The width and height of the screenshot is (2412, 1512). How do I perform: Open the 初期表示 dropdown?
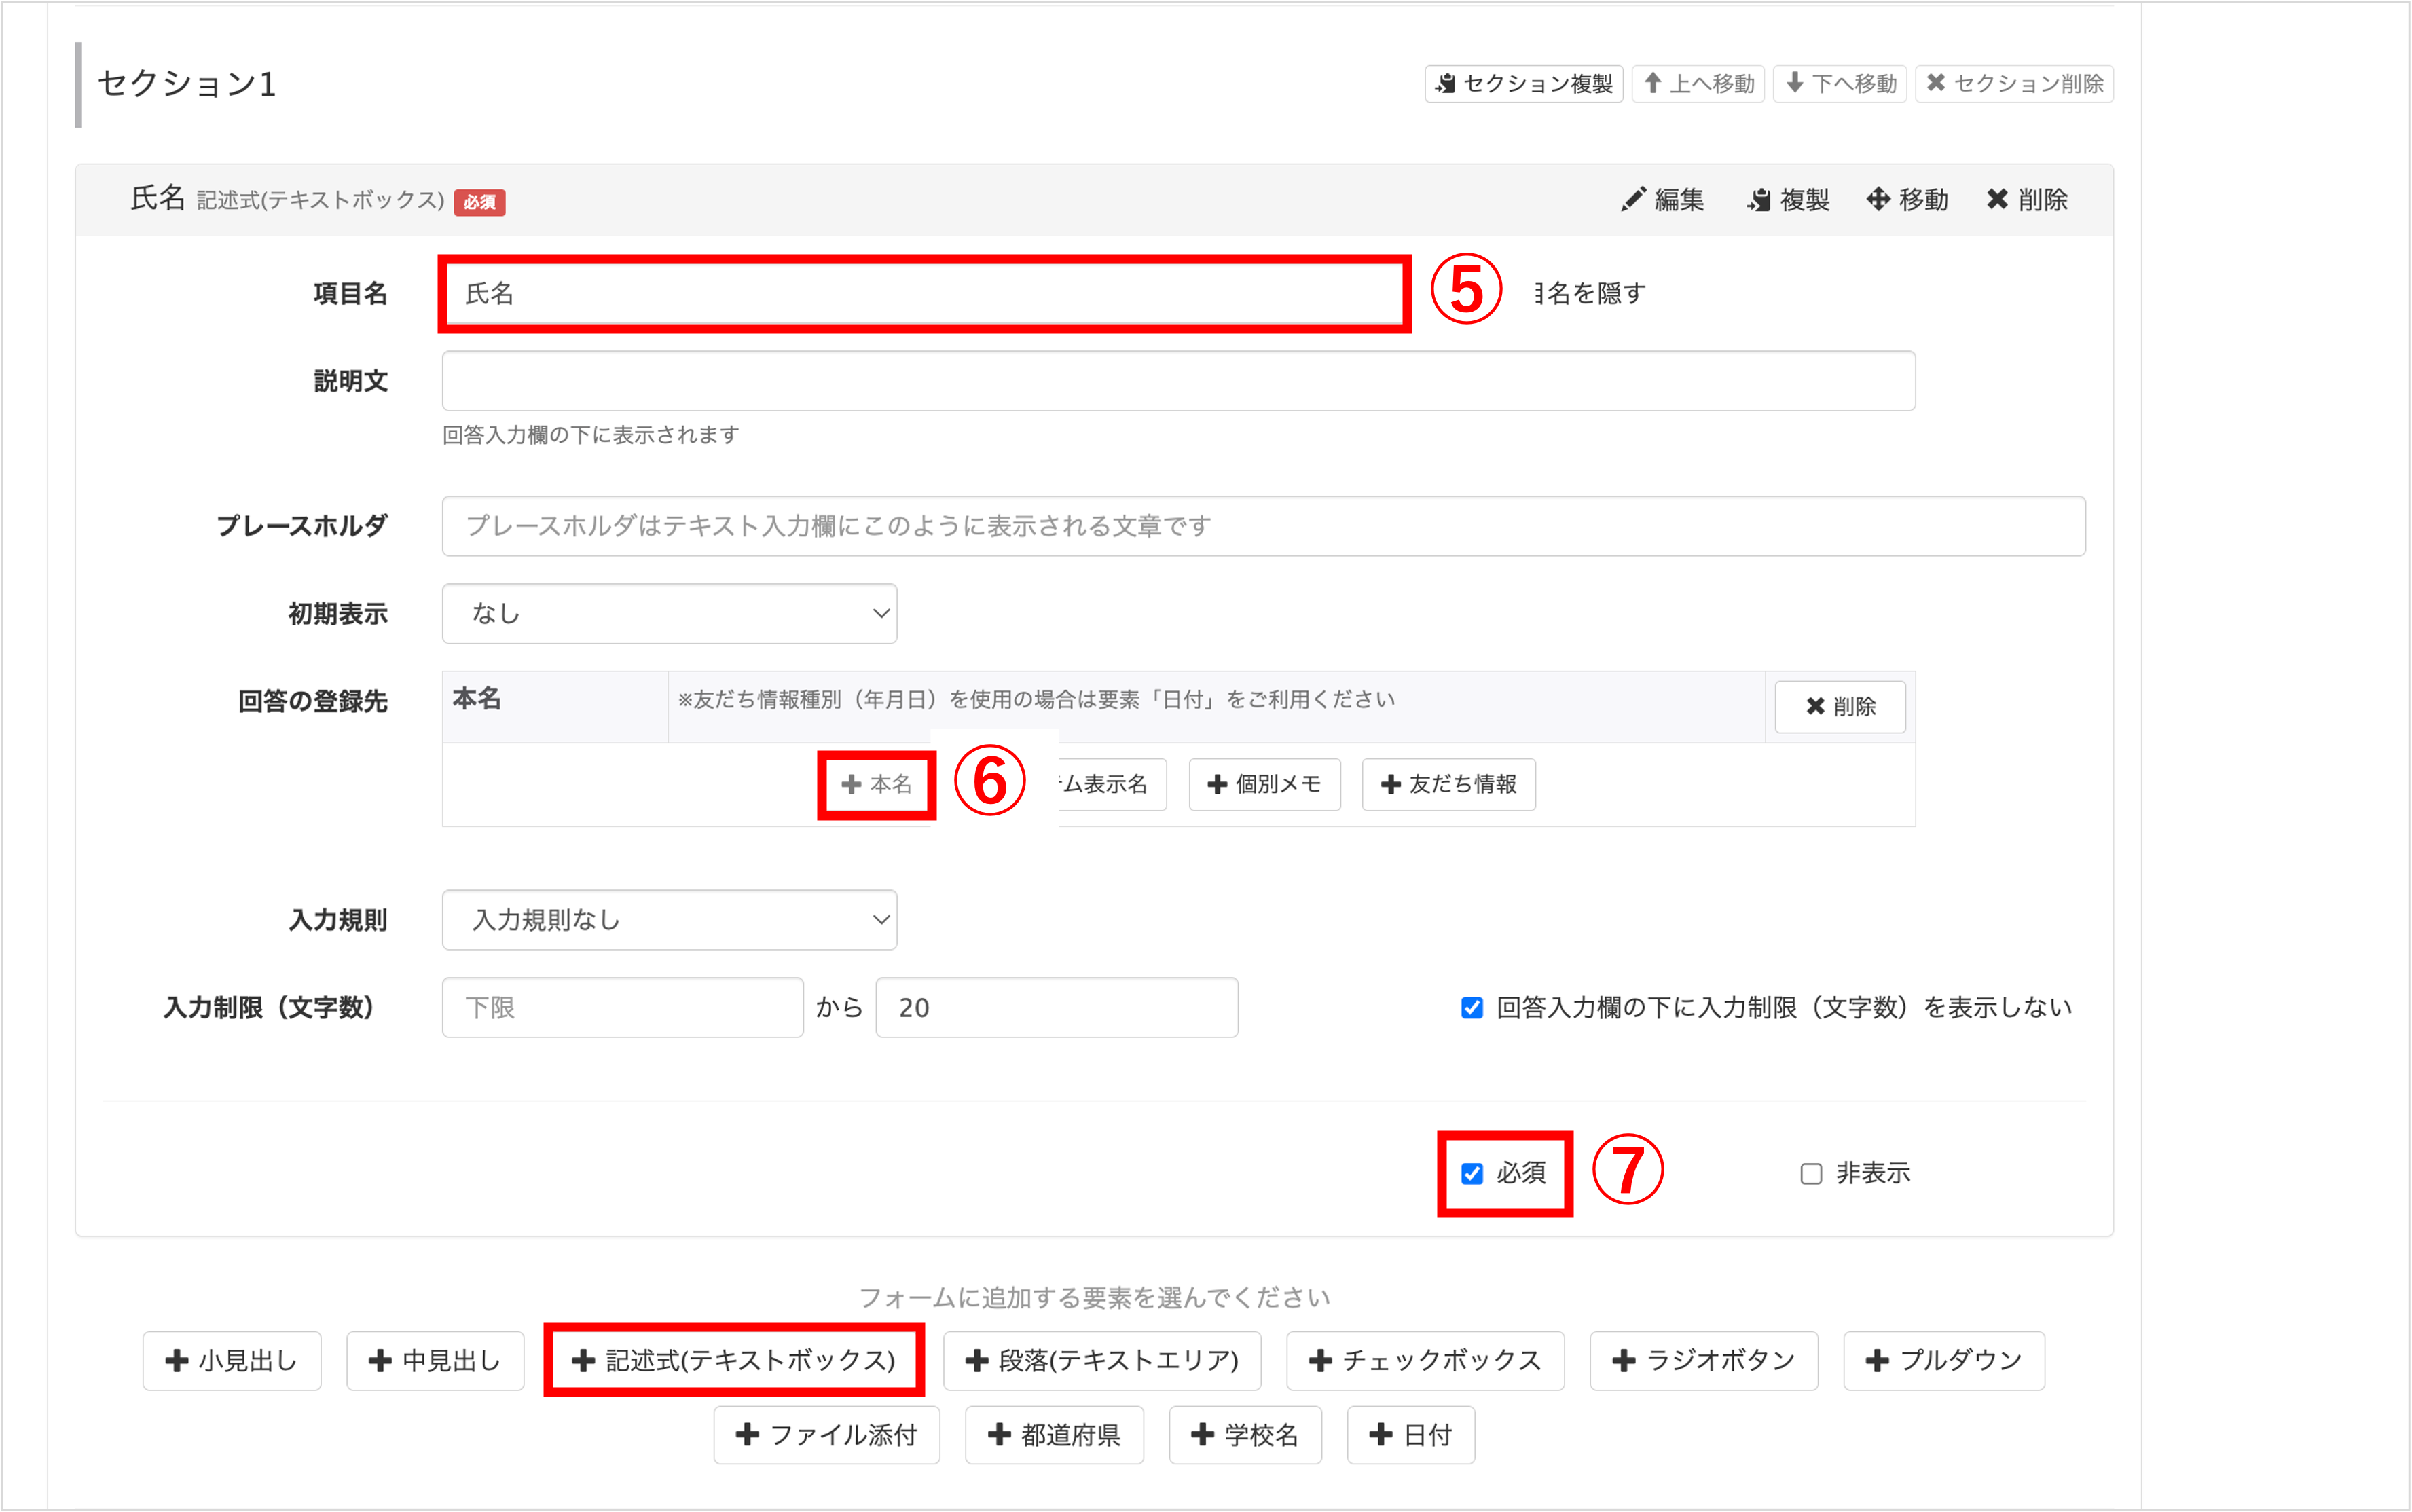[x=669, y=614]
